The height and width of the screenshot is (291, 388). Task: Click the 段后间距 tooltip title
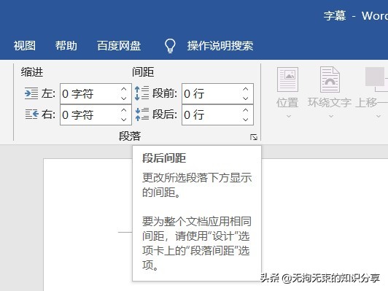click(164, 158)
